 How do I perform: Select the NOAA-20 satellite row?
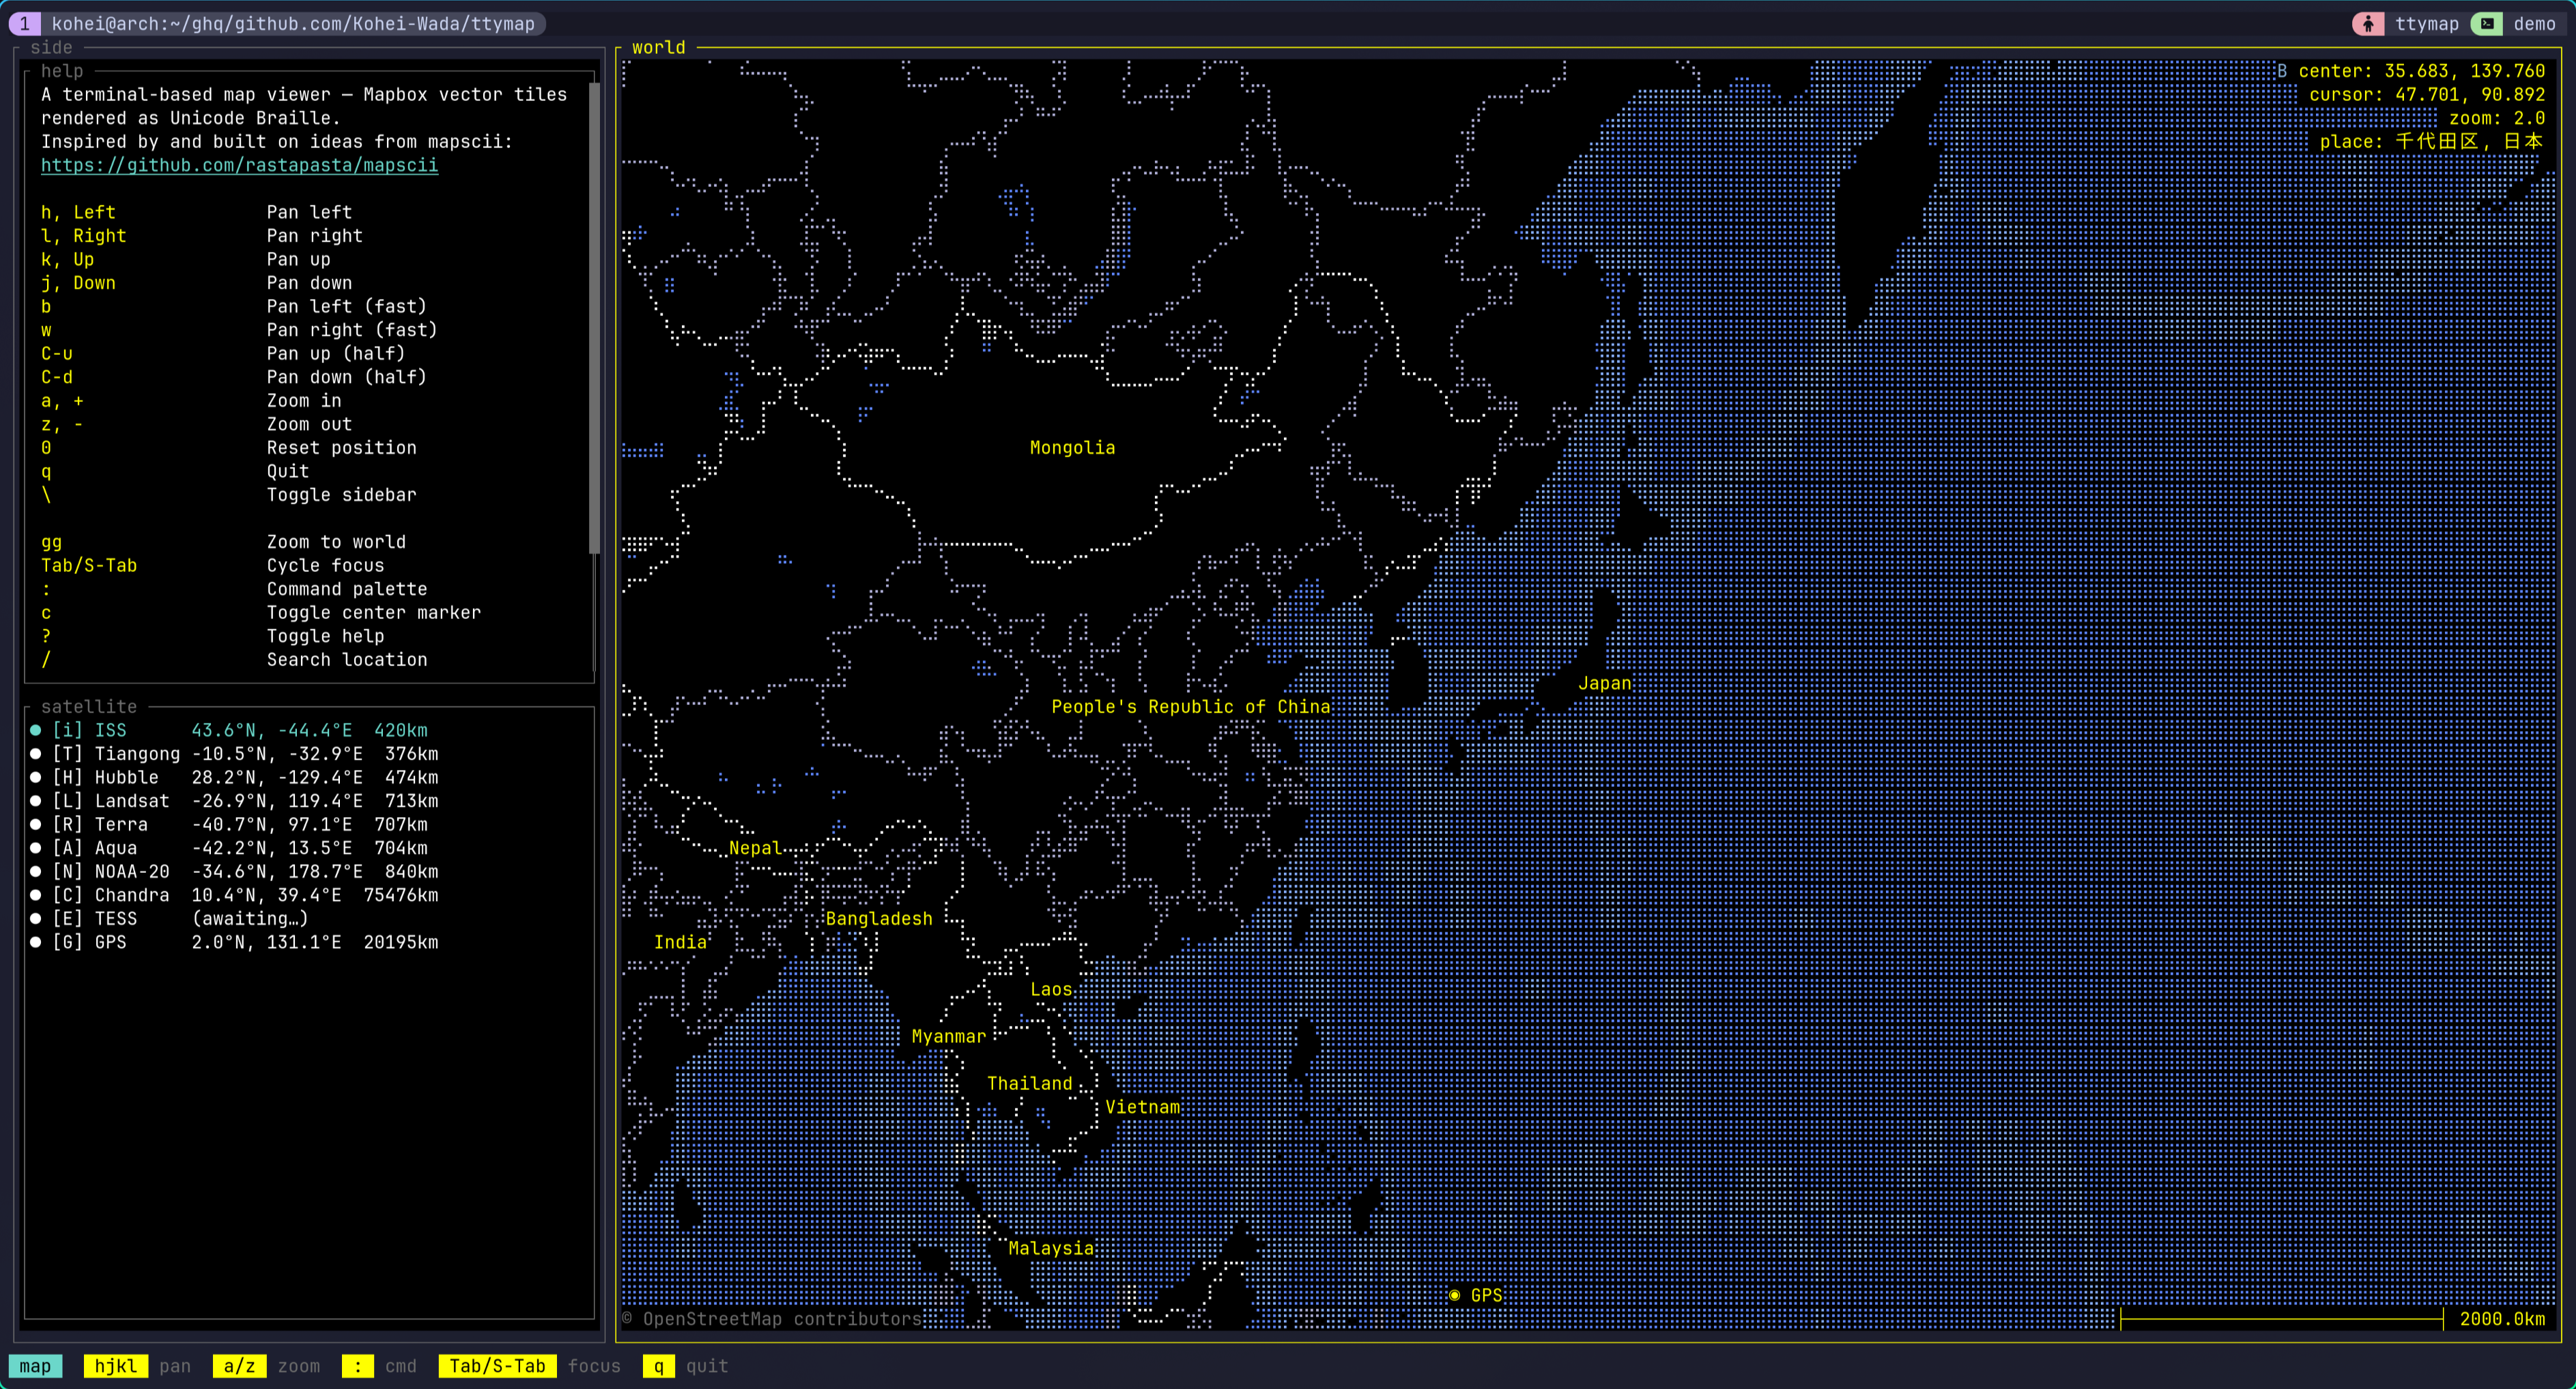tap(234, 872)
